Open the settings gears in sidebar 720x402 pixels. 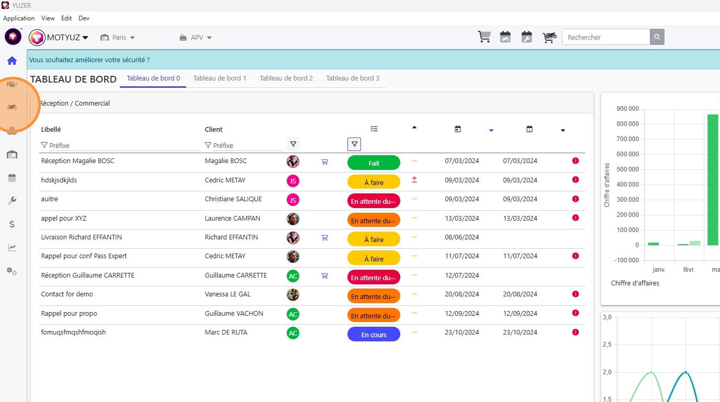pos(12,271)
